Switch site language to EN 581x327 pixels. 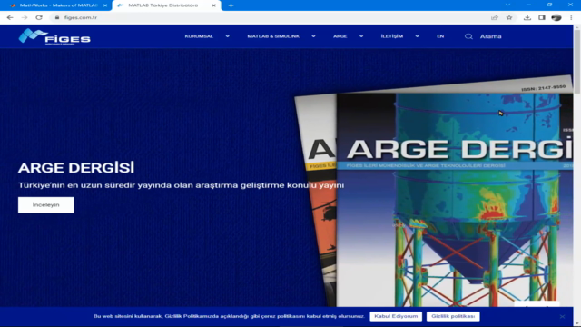(x=440, y=36)
